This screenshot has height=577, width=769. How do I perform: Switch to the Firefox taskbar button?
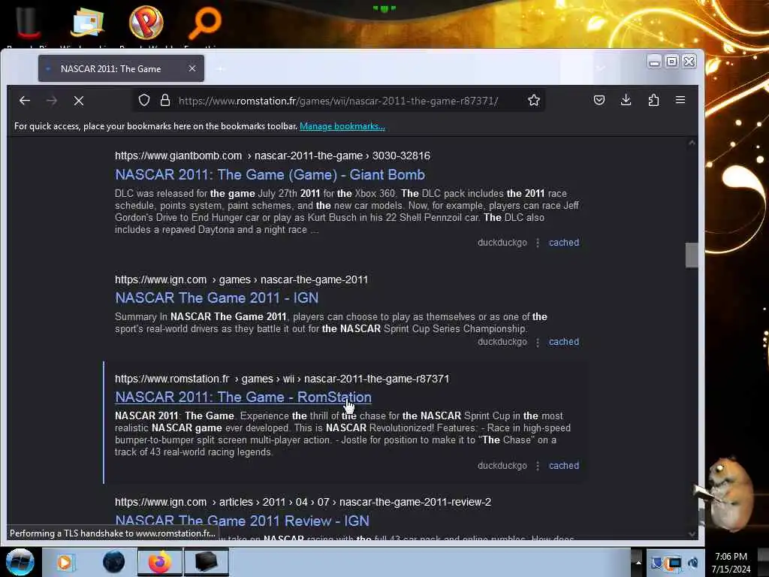[159, 562]
